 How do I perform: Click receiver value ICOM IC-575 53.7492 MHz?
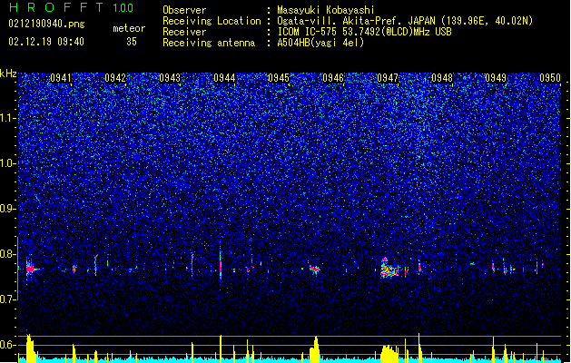pyautogui.click(x=365, y=32)
